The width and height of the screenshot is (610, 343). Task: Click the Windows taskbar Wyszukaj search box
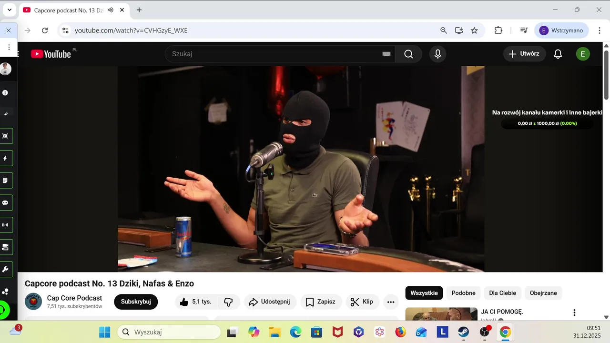[x=169, y=332]
